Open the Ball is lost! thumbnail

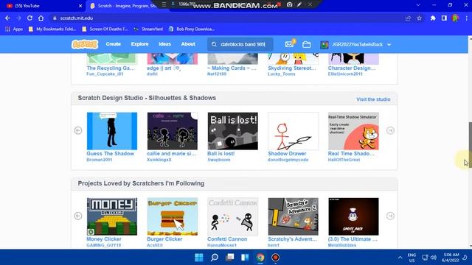point(233,131)
